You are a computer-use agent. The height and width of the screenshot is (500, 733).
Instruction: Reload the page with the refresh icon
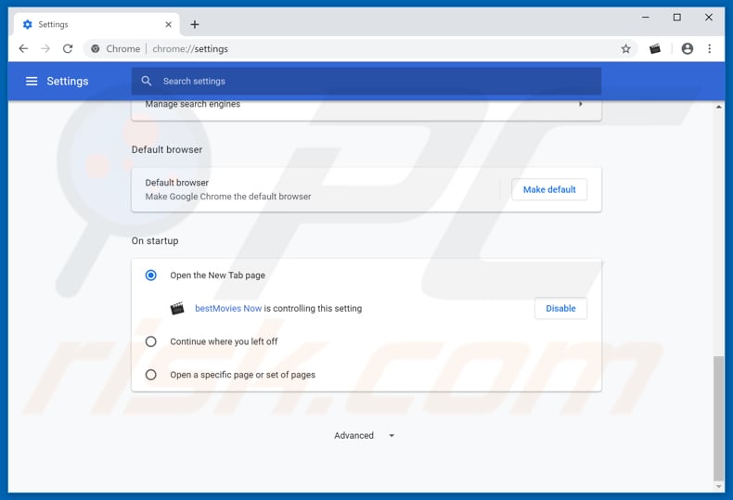68,49
